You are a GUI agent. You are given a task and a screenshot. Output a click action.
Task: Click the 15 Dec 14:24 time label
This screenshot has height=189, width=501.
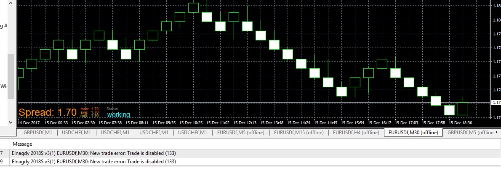coord(299,122)
